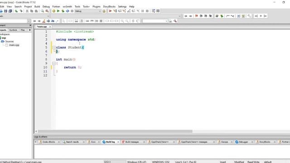This screenshot has width=290, height=163.
Task: Click inside the toolbar search input field
Action: (x=154, y=21)
